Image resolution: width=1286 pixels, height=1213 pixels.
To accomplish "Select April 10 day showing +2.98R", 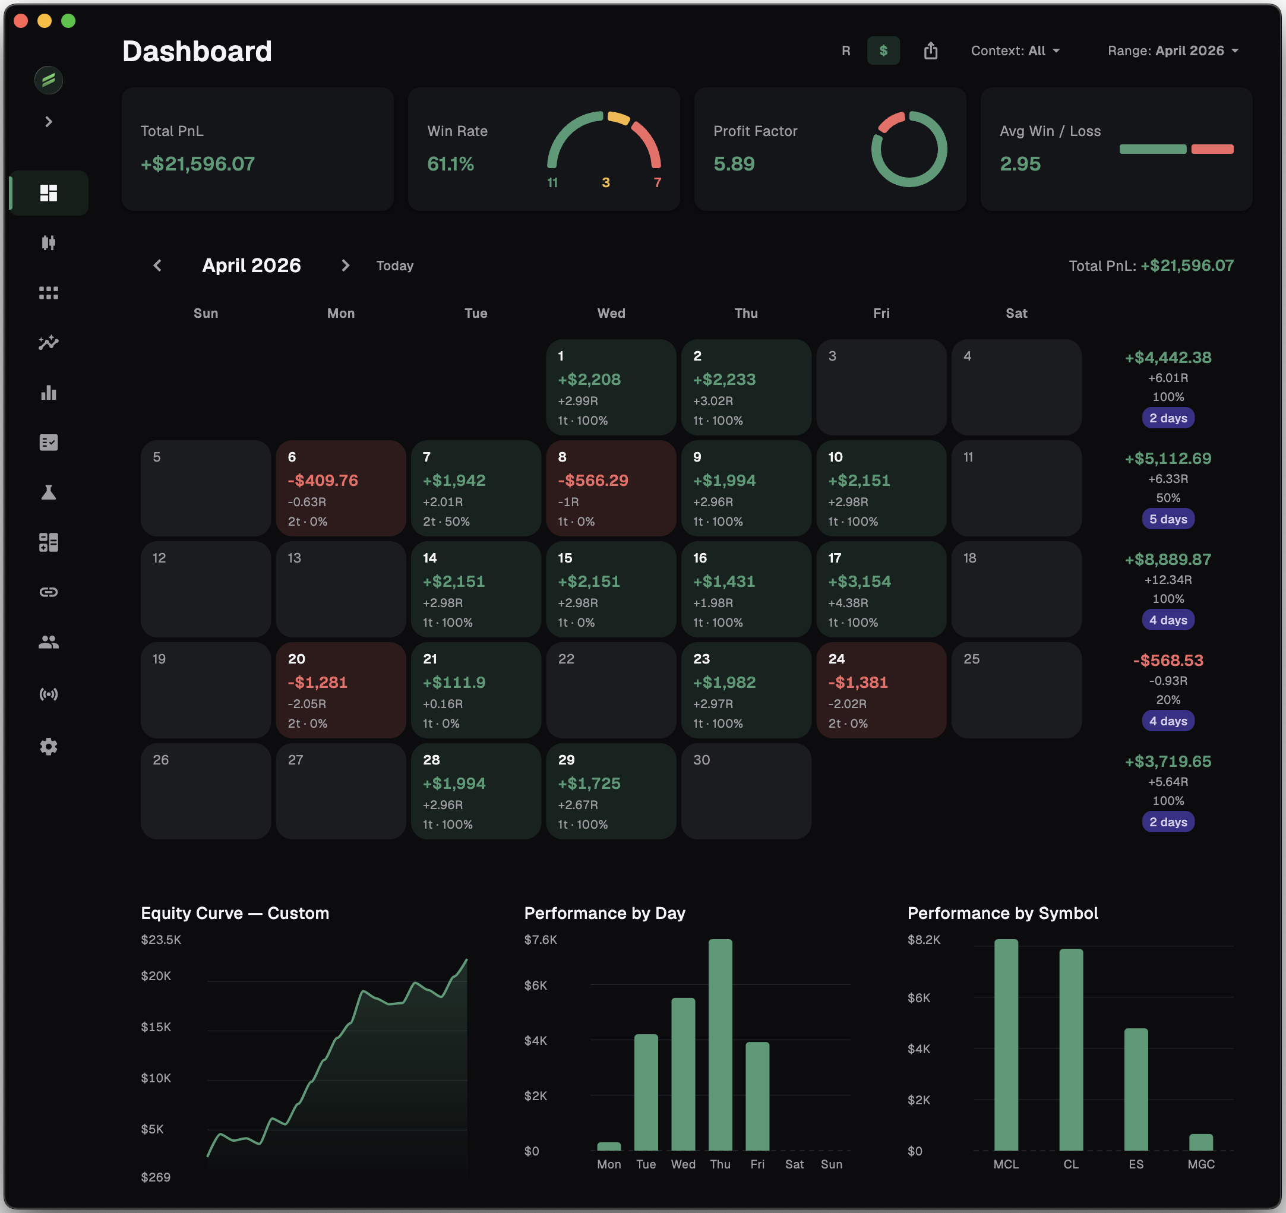I will 881,488.
